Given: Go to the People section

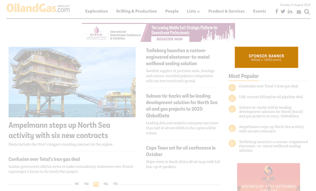Looking at the screenshot, I should coord(172,11).
